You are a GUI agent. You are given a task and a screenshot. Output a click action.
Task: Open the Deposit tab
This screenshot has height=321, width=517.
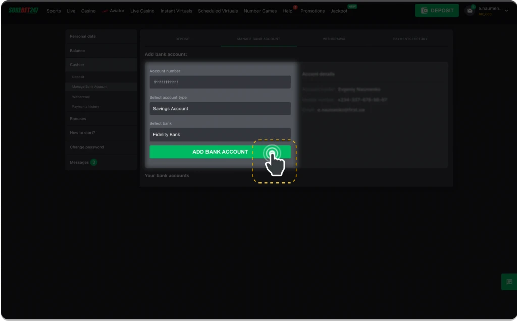(182, 39)
